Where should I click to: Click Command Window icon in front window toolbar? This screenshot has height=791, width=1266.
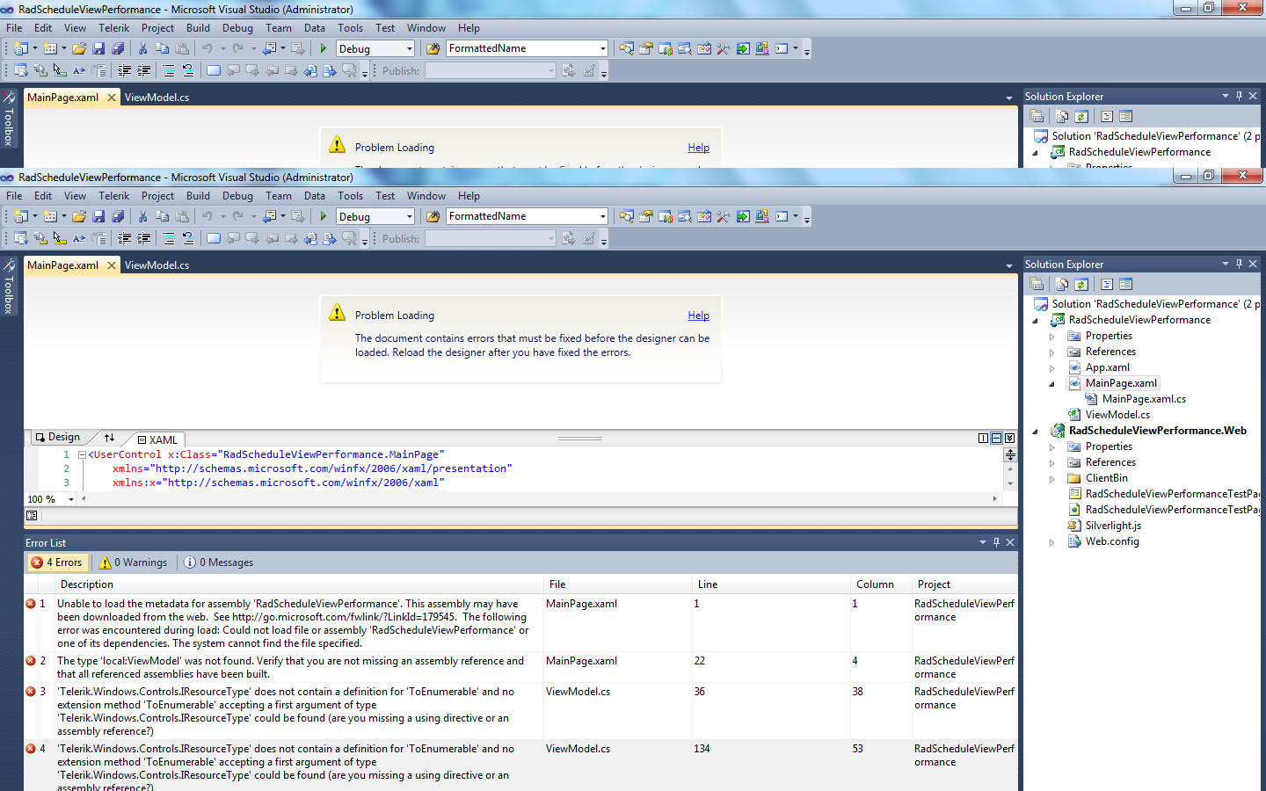click(x=782, y=216)
